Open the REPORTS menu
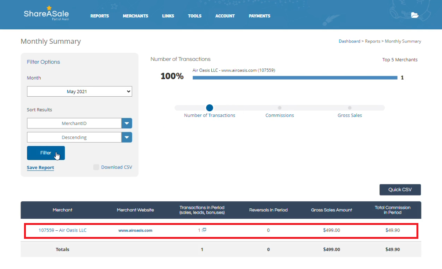 [99, 16]
